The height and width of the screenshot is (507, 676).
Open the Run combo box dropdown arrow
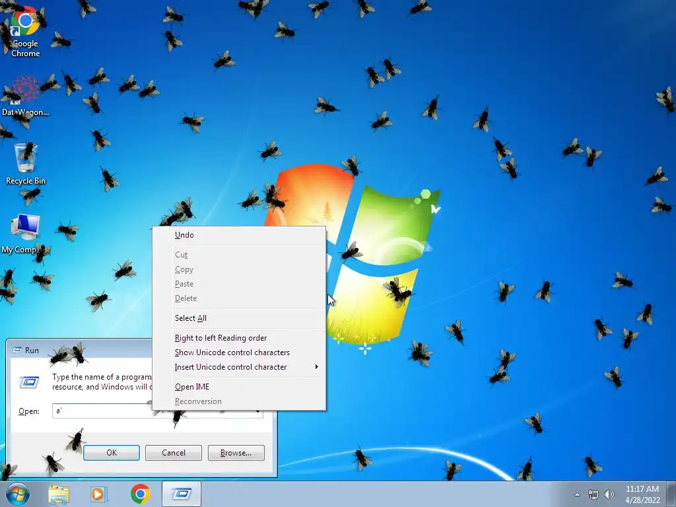click(x=258, y=411)
